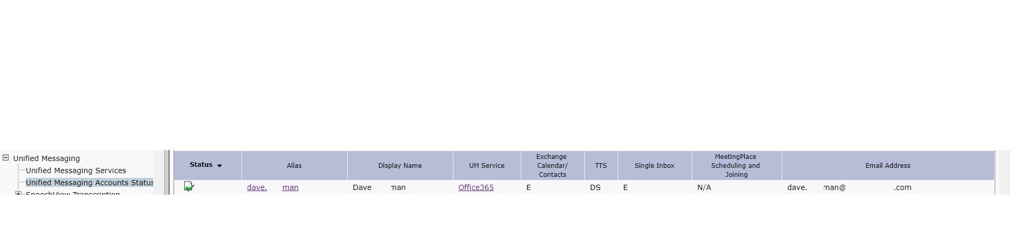Viewport: 1010px width, 240px height.
Task: Click the green checkmark status icon
Action: pyautogui.click(x=189, y=186)
